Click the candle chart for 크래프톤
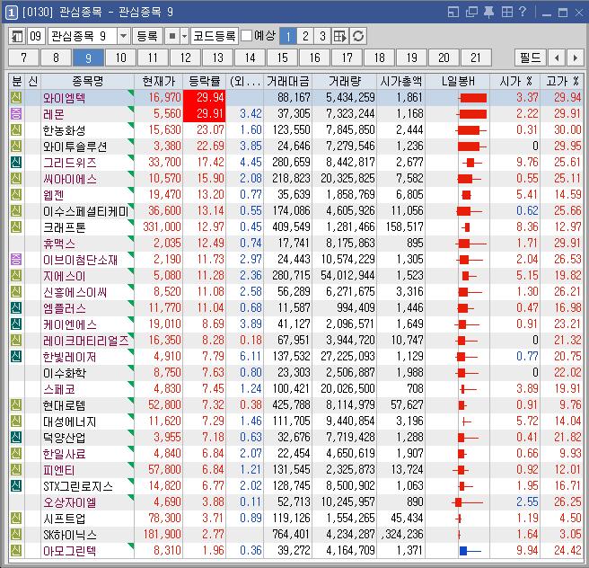Screen dimensions: 589x568 (466, 227)
